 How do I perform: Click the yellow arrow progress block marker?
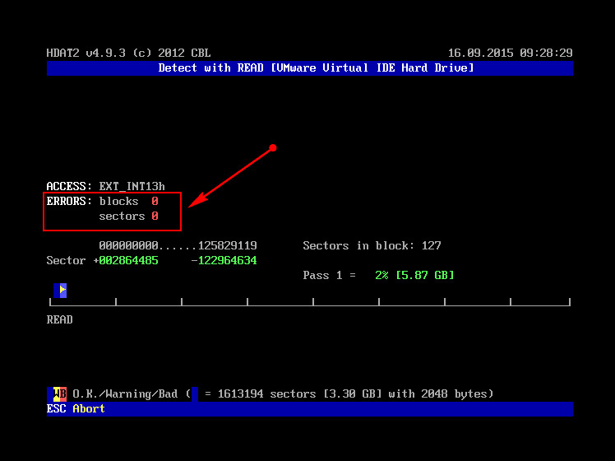60,290
